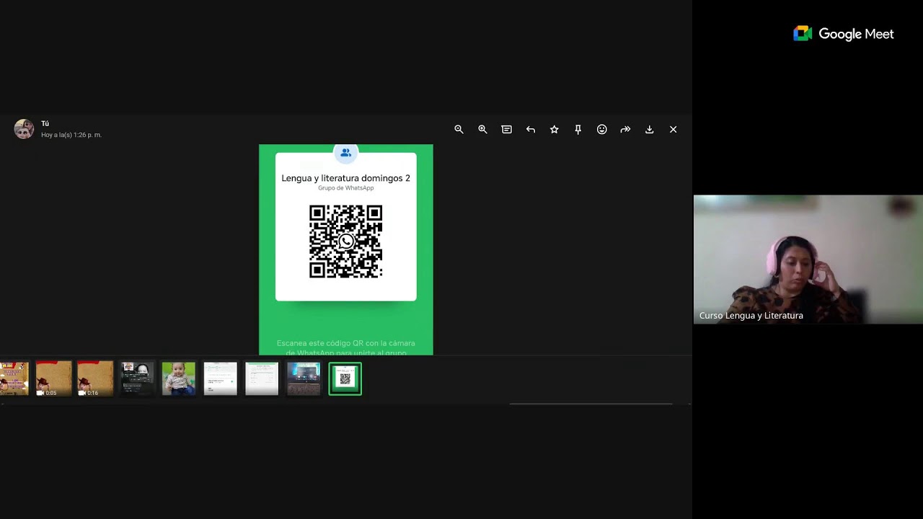This screenshot has height=519, width=923.
Task: Select the 'Curso Lengua y Literatura' video tile
Action: 808,259
